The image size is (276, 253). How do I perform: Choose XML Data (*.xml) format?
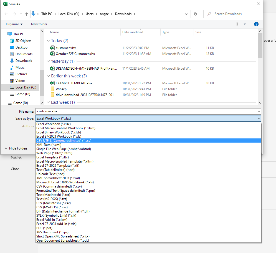click(x=148, y=145)
